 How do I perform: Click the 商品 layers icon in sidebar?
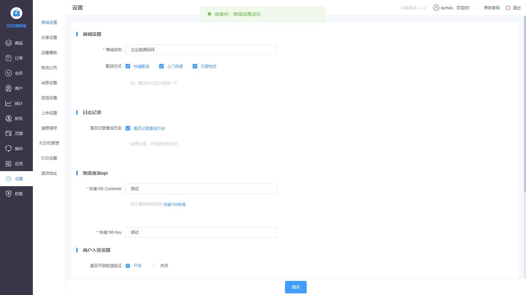(9, 43)
